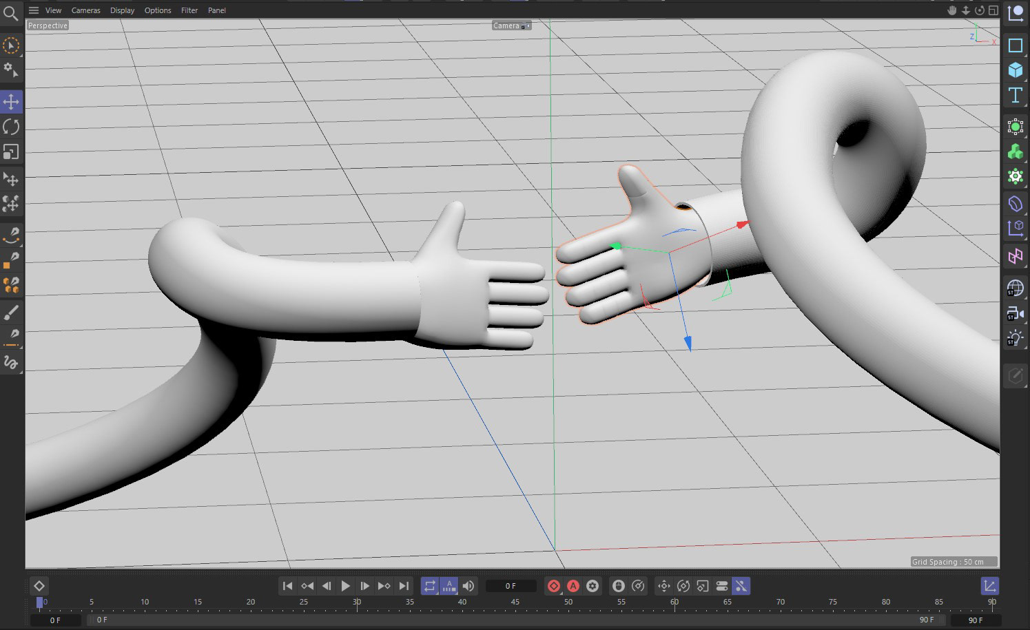Toggle the motion system mouse record button
This screenshot has height=630, width=1030.
pos(619,586)
